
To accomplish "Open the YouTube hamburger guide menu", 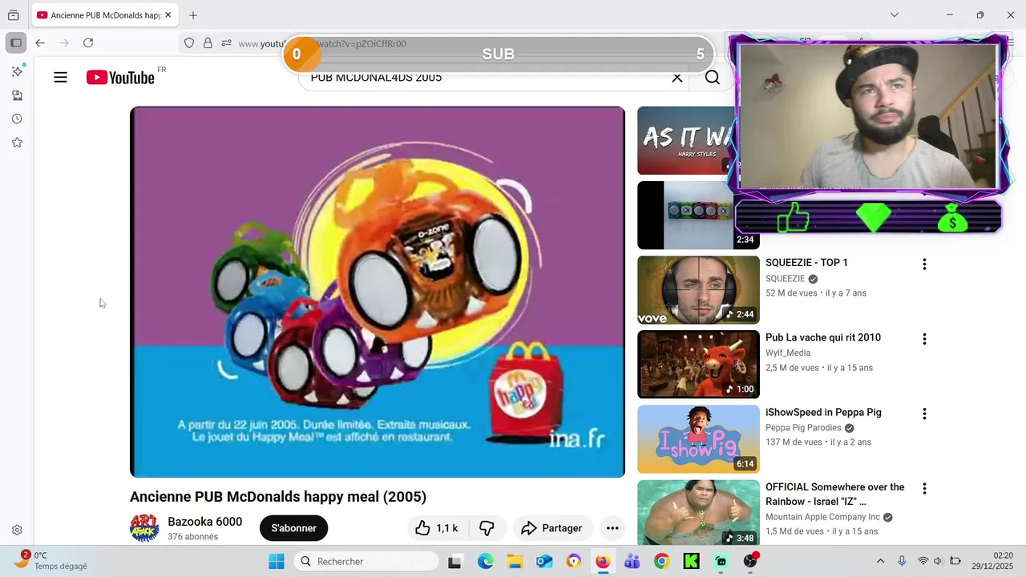I will (x=60, y=78).
